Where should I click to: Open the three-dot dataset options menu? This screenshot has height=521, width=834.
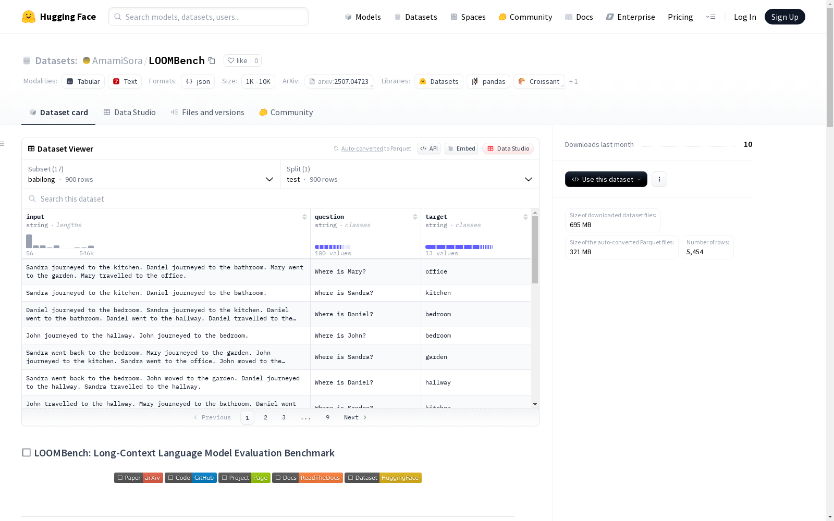(659, 179)
